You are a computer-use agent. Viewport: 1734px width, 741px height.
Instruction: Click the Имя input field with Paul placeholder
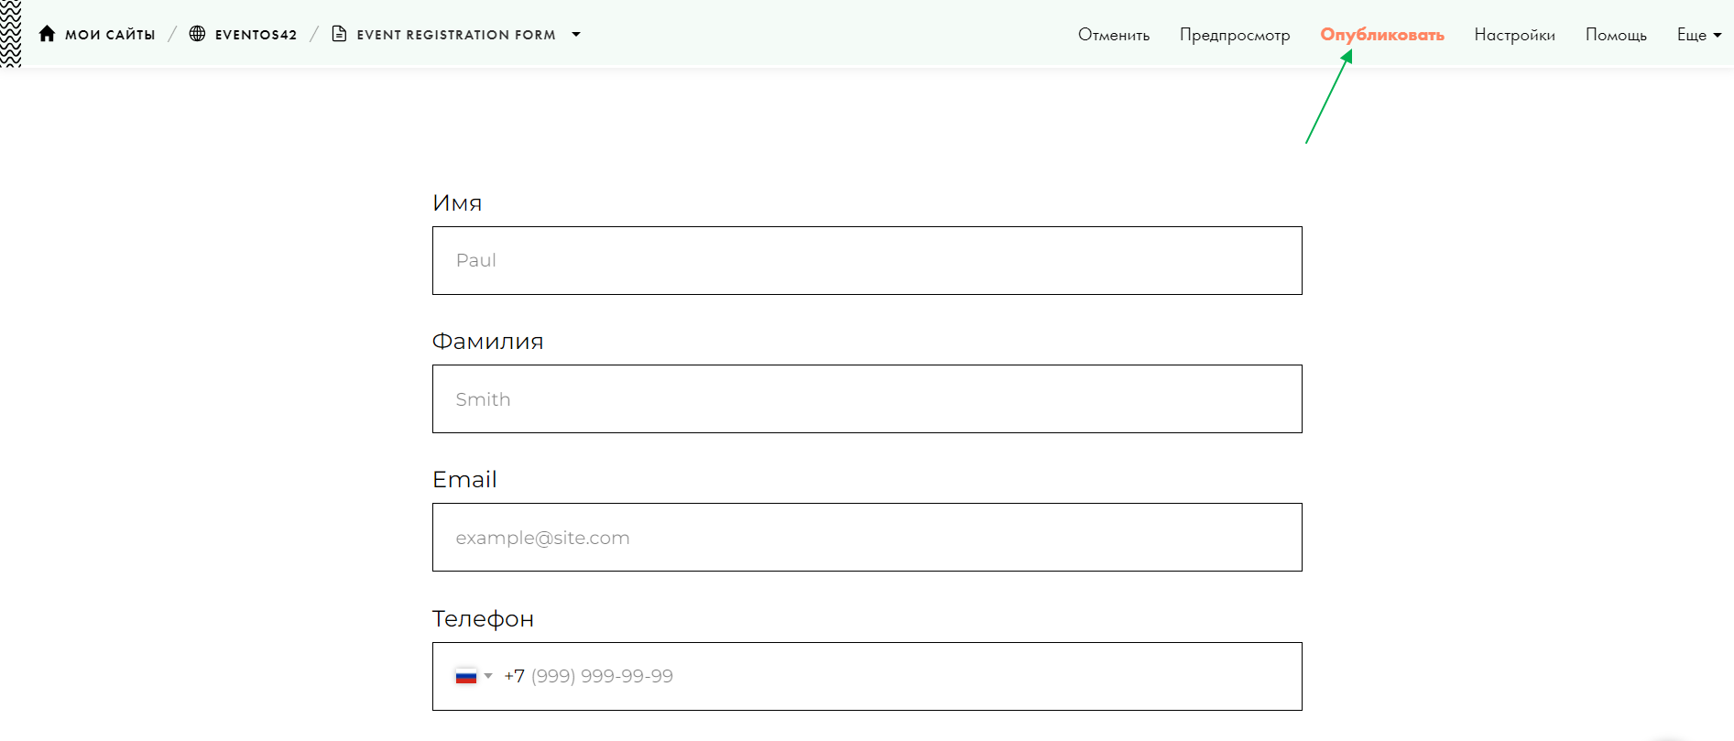point(867,260)
